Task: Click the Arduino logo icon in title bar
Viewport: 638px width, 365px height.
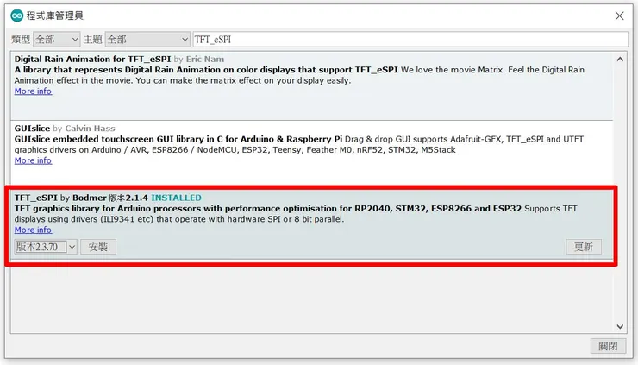Action: point(16,16)
